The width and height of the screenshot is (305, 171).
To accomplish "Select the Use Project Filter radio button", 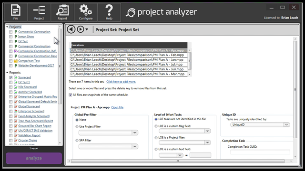I will coord(77,127).
